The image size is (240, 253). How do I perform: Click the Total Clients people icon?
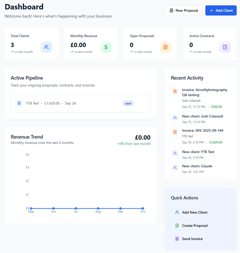click(46, 47)
